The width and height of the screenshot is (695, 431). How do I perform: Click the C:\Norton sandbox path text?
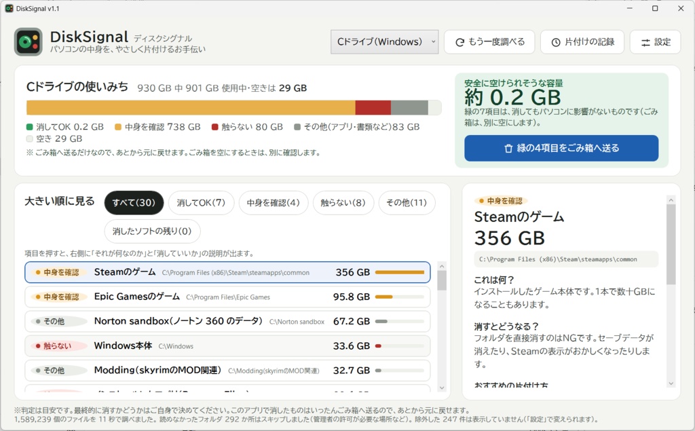pyautogui.click(x=297, y=322)
